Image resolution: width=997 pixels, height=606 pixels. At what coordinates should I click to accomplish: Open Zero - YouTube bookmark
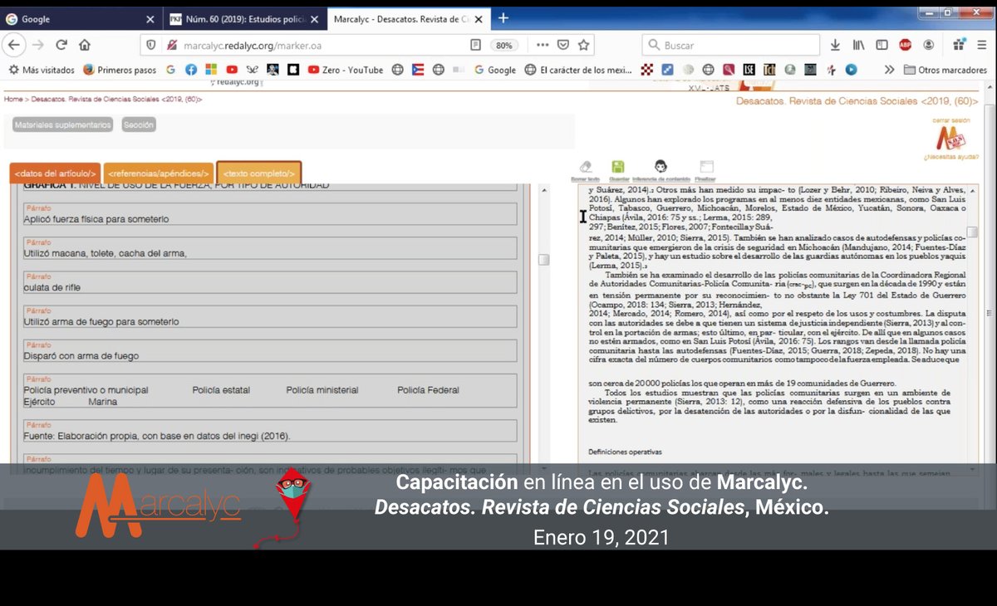pos(346,70)
